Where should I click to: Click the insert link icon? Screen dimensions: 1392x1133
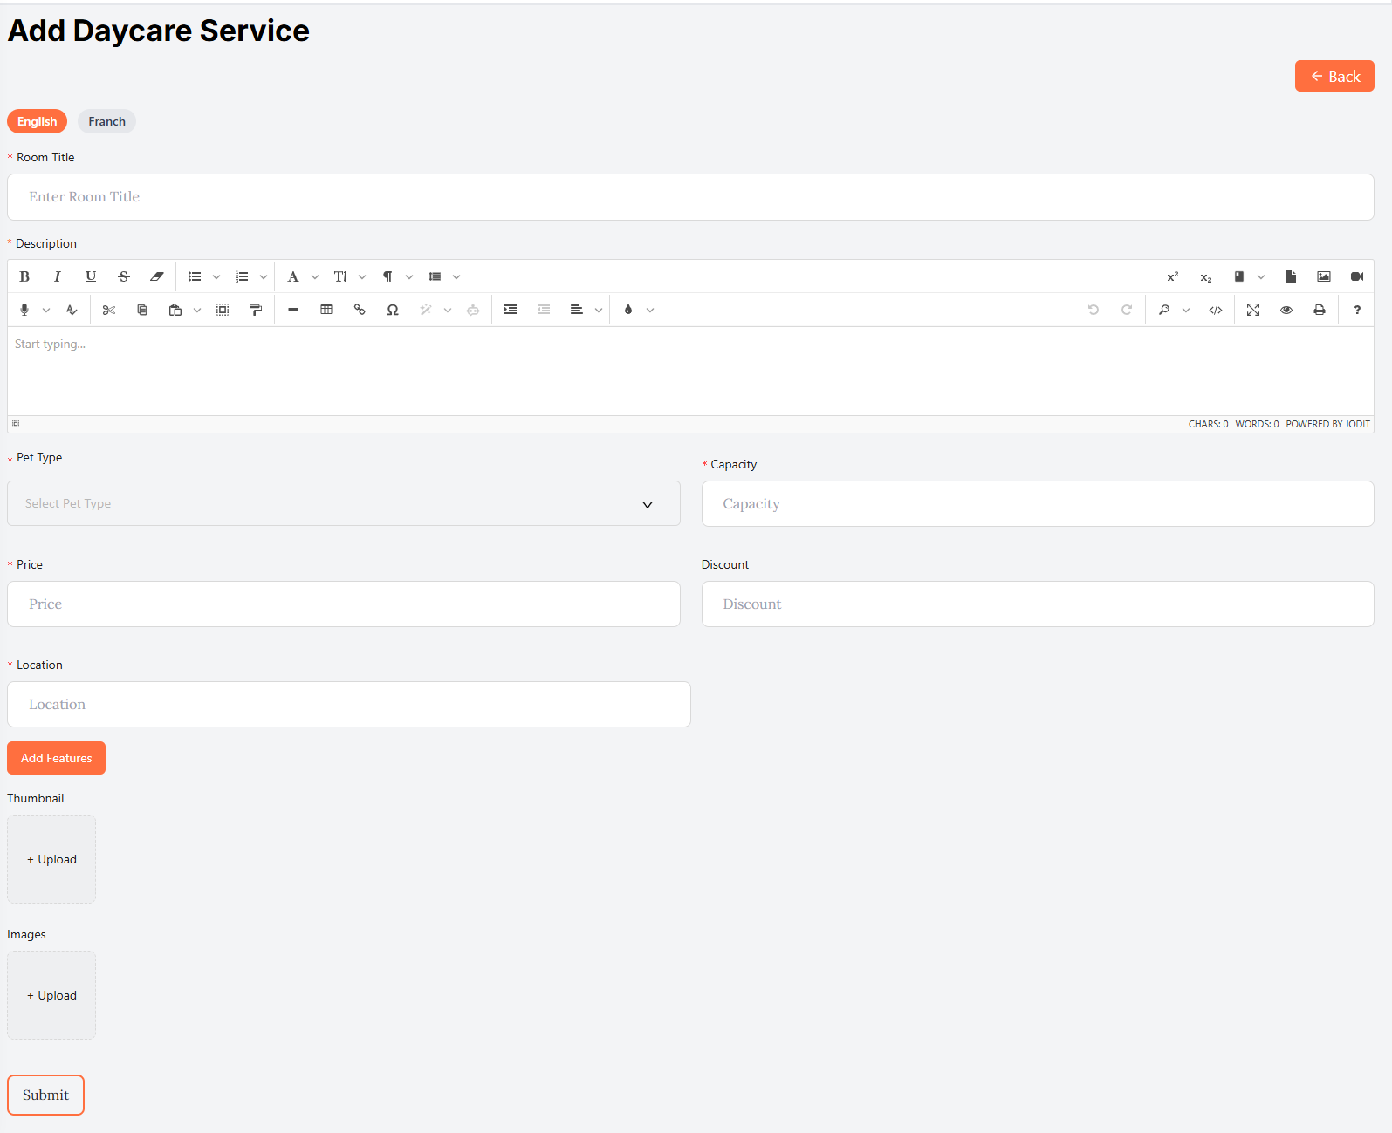click(x=360, y=310)
